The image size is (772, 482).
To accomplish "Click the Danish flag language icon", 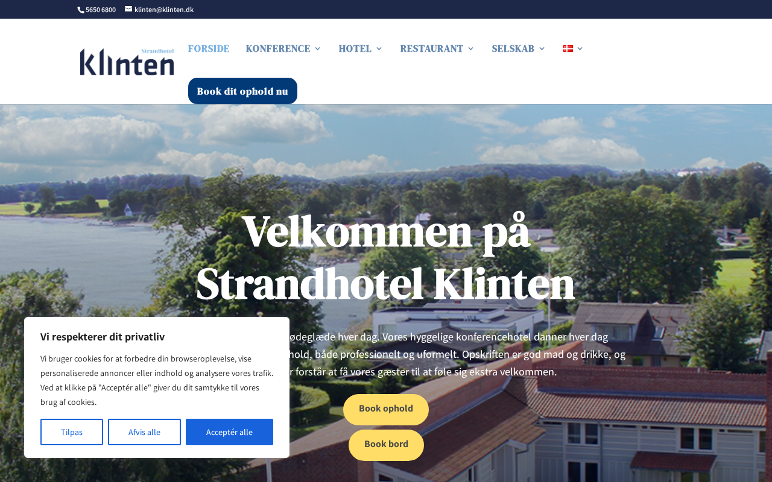I will pyautogui.click(x=568, y=49).
